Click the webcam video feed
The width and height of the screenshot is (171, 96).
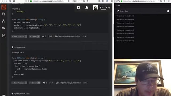[x=142, y=77]
